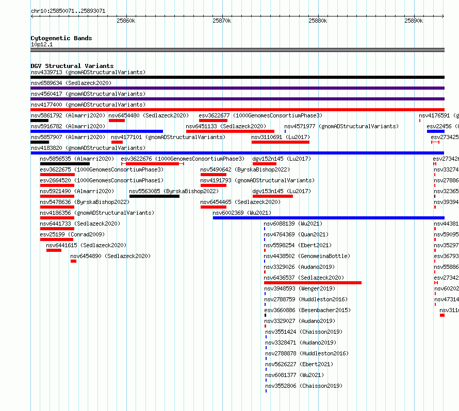
Task: Select nsv6454480 (Sedlazeck2020) label
Action: coord(149,115)
